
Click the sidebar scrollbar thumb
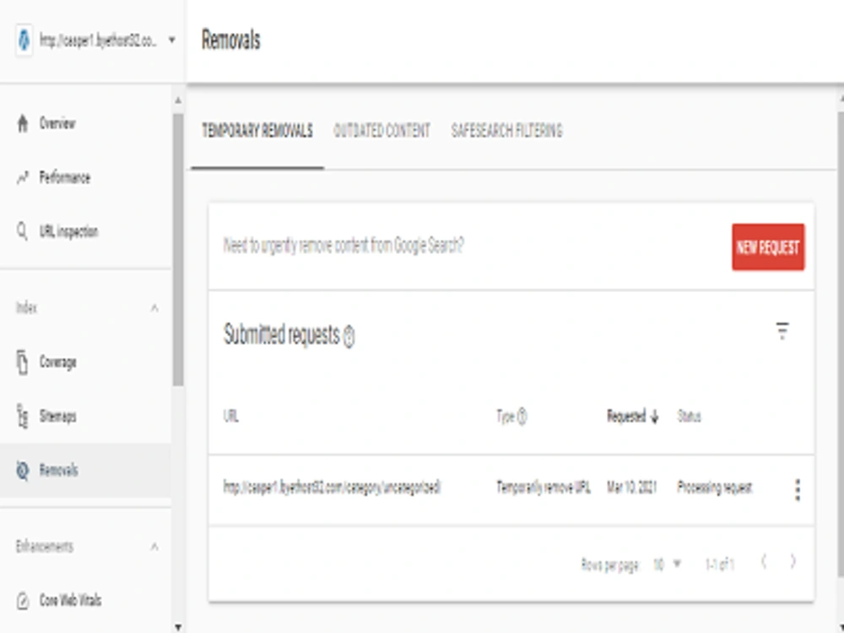178,249
